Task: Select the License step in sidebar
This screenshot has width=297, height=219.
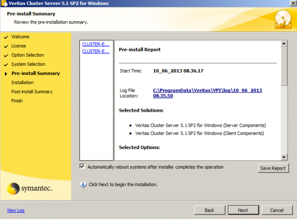Action: [x=18, y=46]
